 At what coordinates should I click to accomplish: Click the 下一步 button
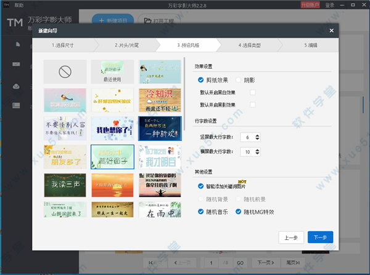point(319,237)
